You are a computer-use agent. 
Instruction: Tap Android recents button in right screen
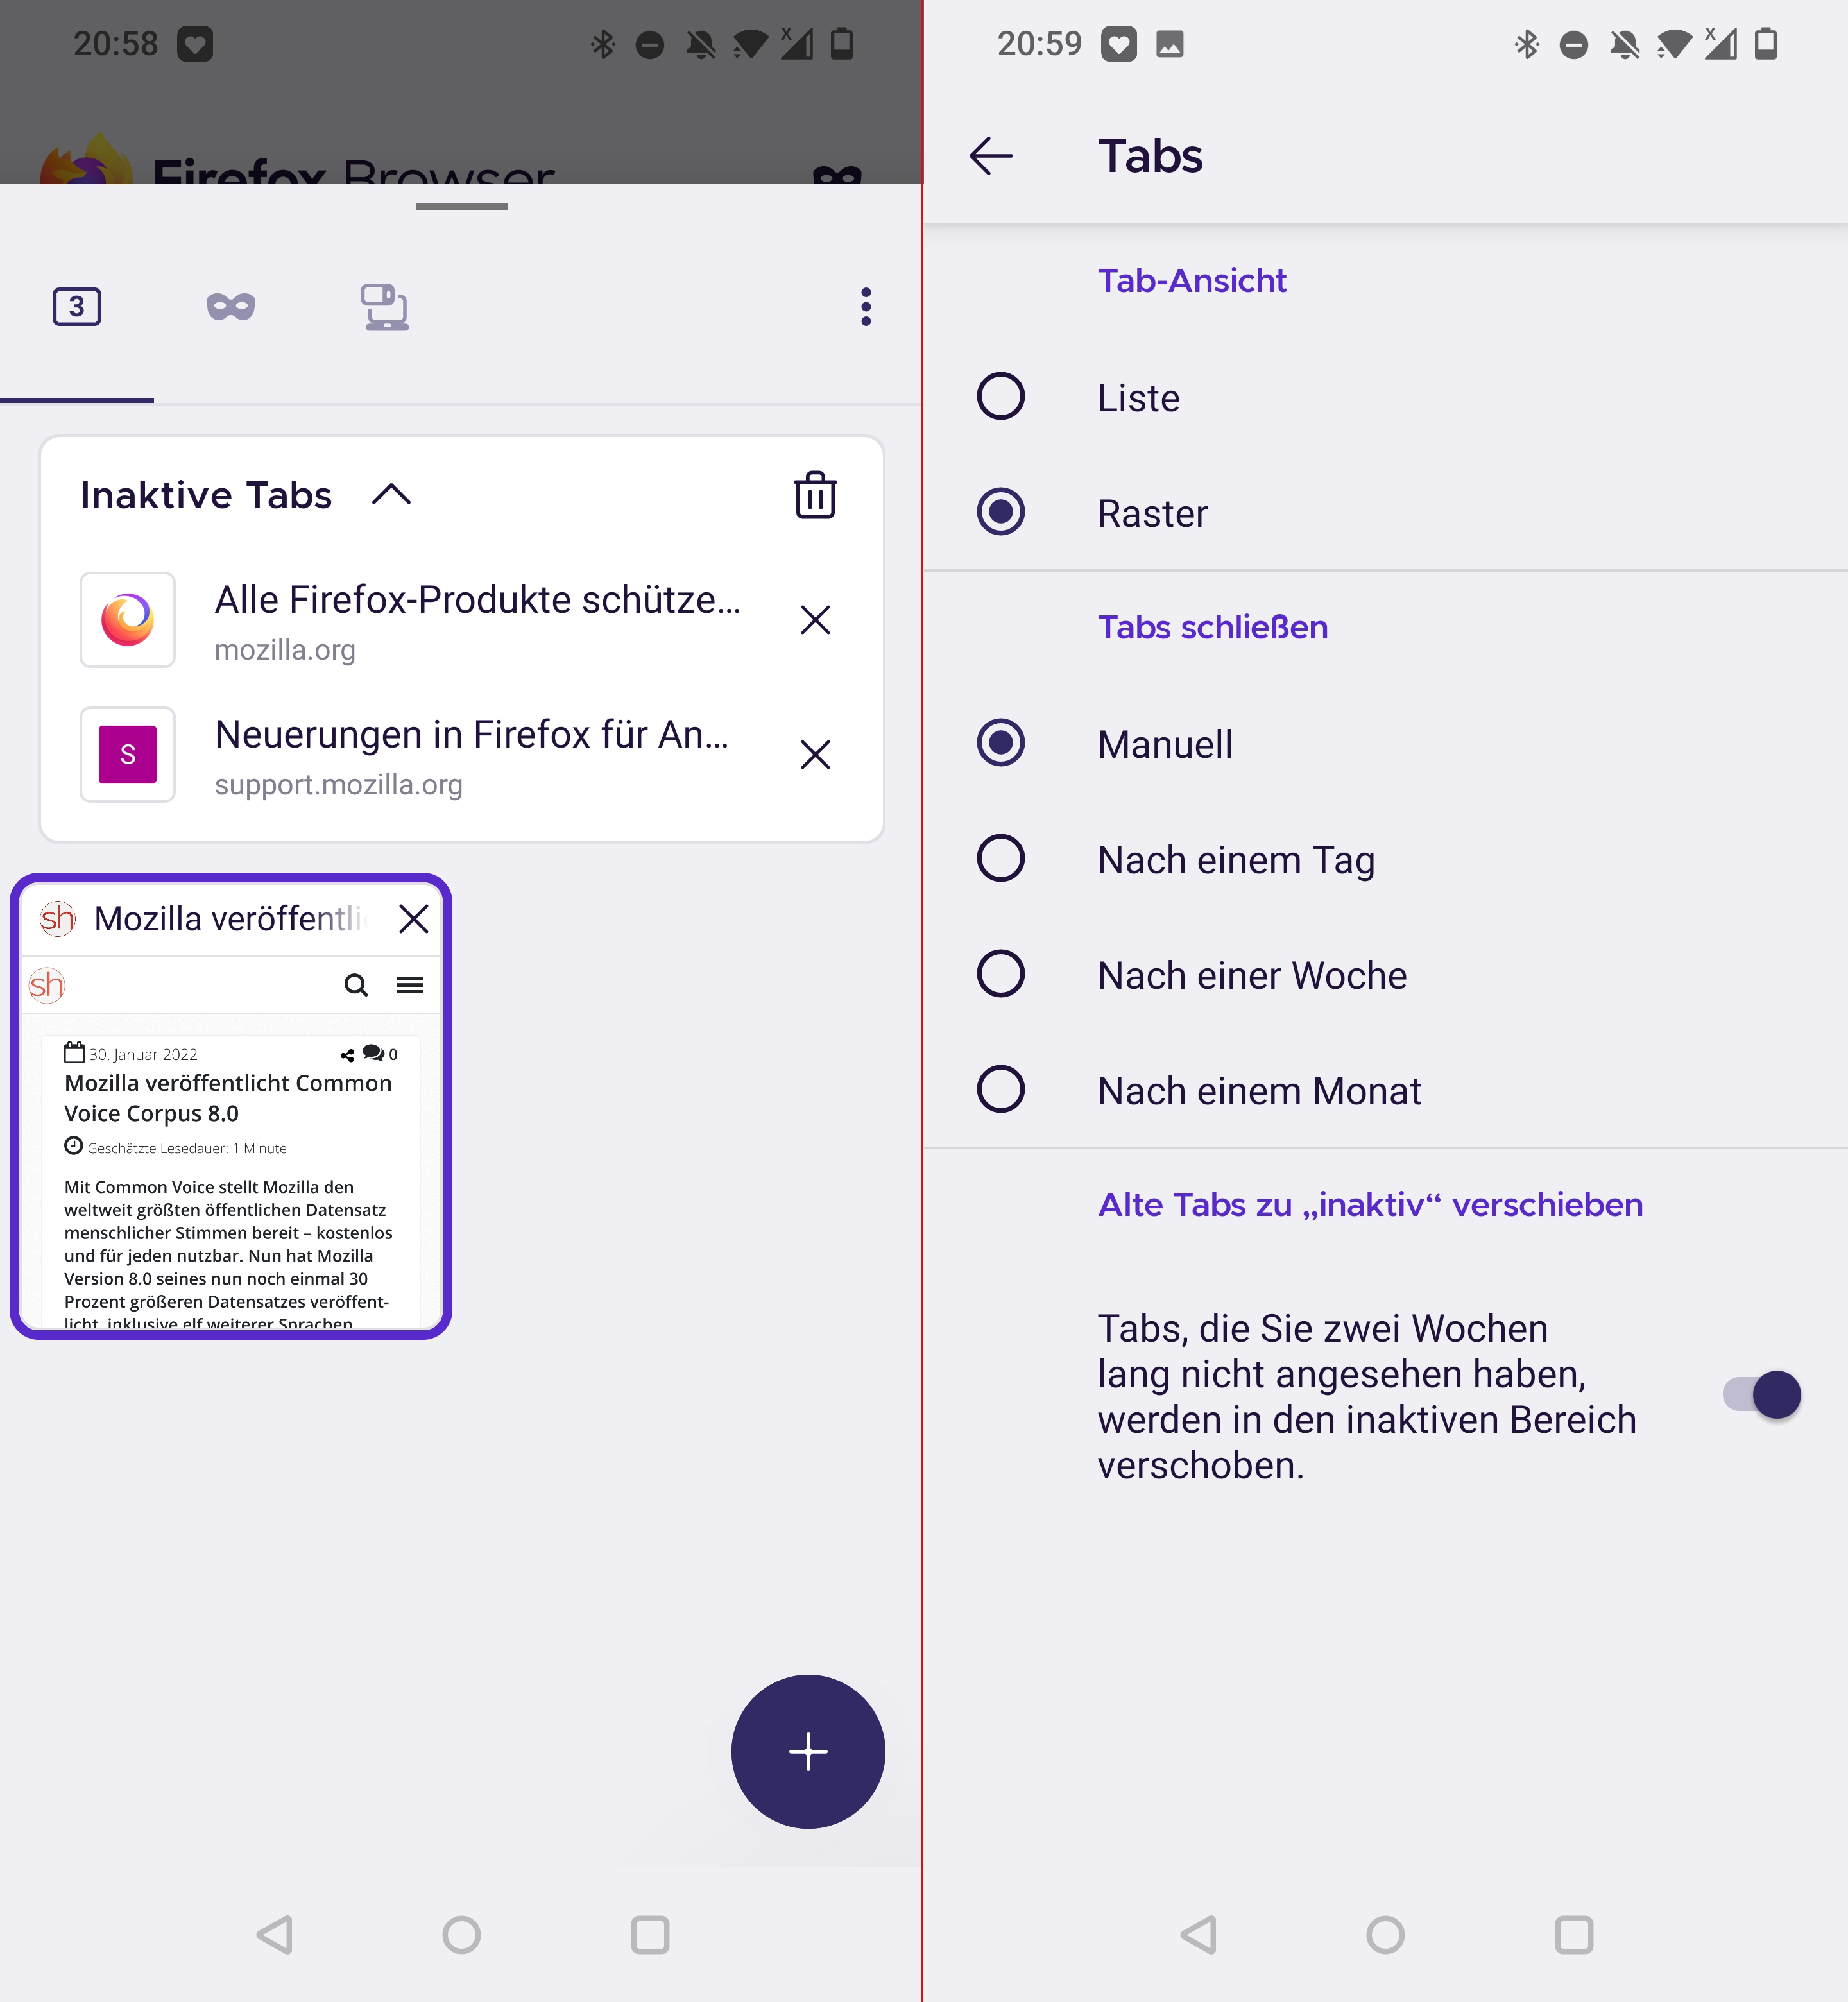(1574, 1935)
